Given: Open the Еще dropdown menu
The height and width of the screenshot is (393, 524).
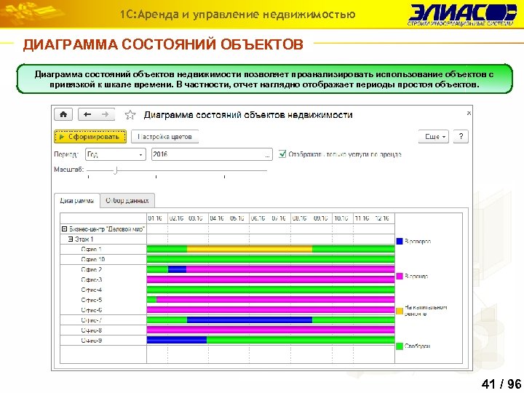Looking at the screenshot, I should (434, 137).
